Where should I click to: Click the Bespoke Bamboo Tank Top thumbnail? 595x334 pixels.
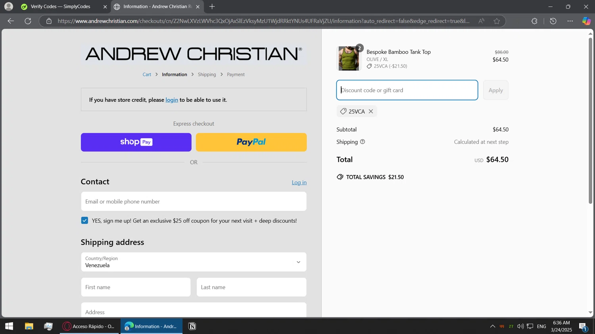pyautogui.click(x=349, y=59)
